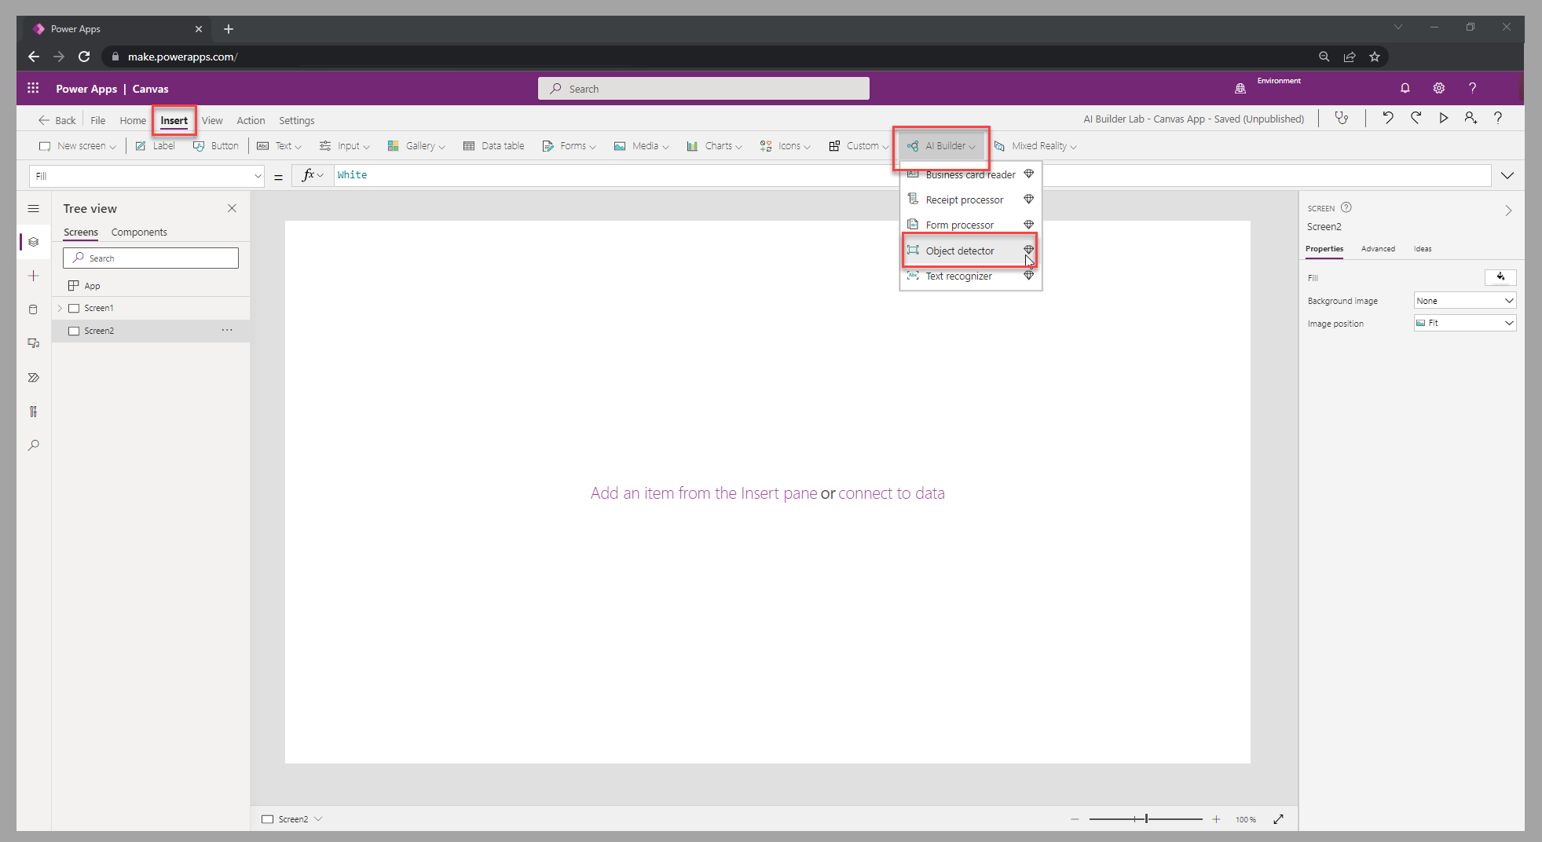
Task: Click the connect to data link
Action: coord(892,492)
